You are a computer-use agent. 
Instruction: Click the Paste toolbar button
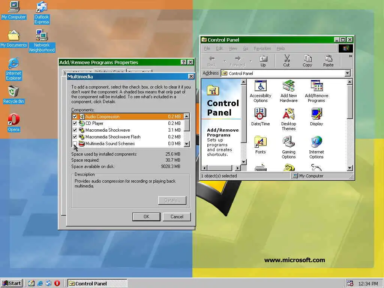[x=328, y=61]
